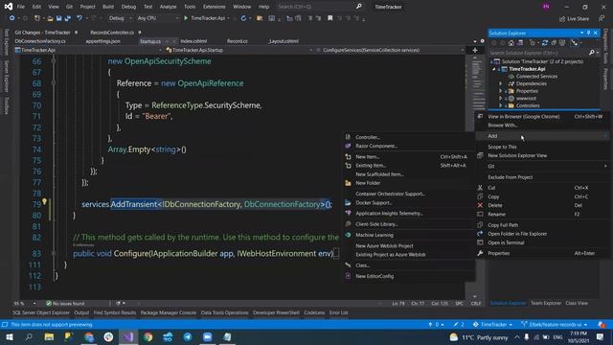Click the Open File folder icon
This screenshot has width=613, height=345.
point(50,18)
